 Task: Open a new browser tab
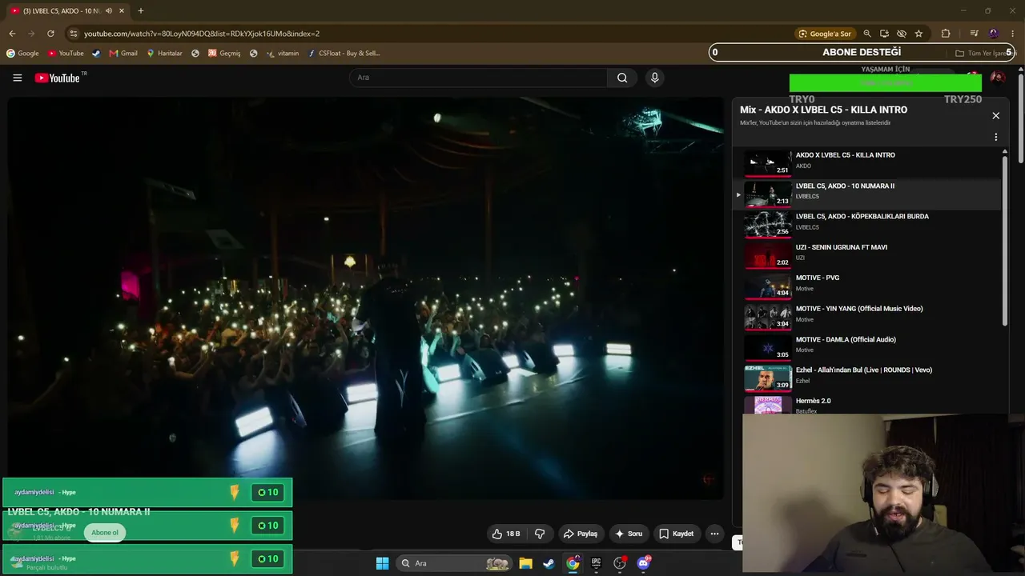[x=141, y=10]
